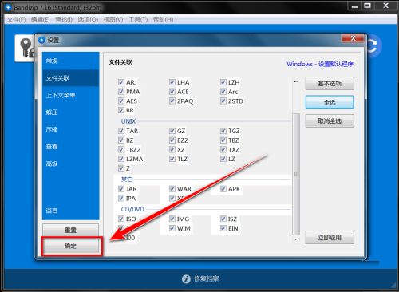Click the scrollbar up arrow
This screenshot has width=399, height=292.
pyautogui.click(x=296, y=81)
